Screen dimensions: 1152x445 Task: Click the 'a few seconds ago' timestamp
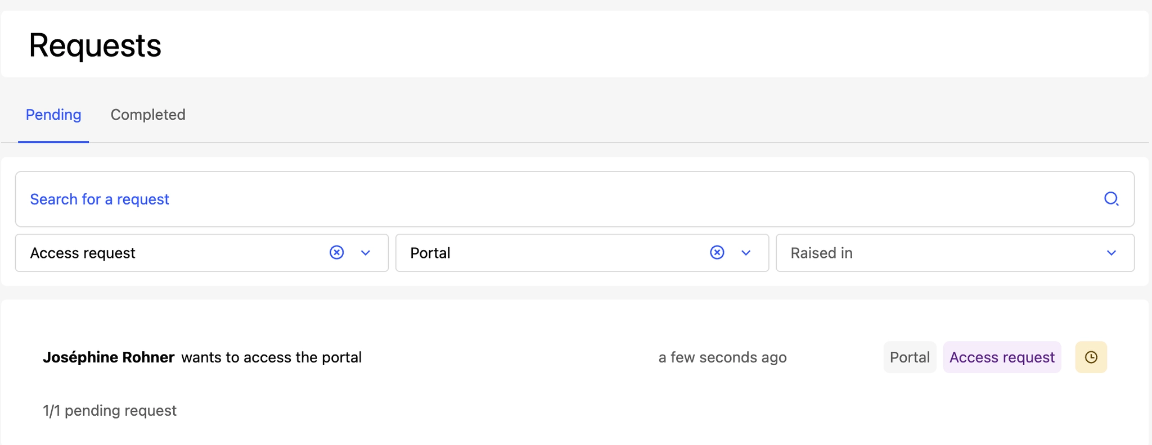click(722, 357)
